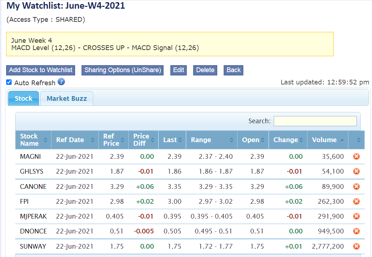
Task: Select the GHLSYS stock name
Action: pyautogui.click(x=32, y=171)
